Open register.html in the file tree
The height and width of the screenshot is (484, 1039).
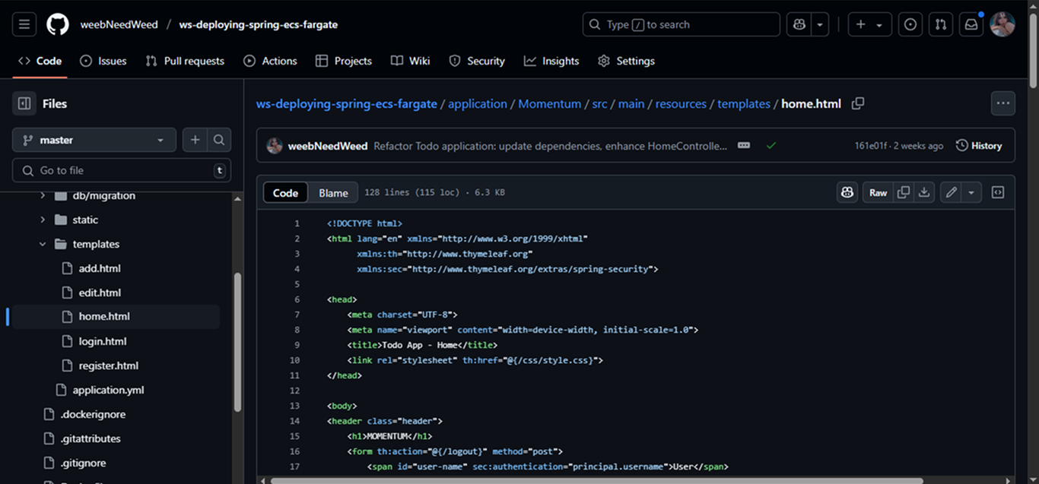[x=109, y=365]
